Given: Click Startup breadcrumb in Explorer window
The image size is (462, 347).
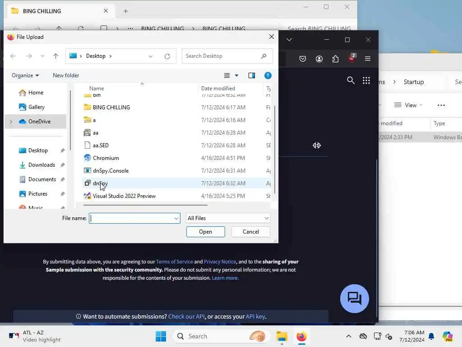Looking at the screenshot, I should 414,82.
